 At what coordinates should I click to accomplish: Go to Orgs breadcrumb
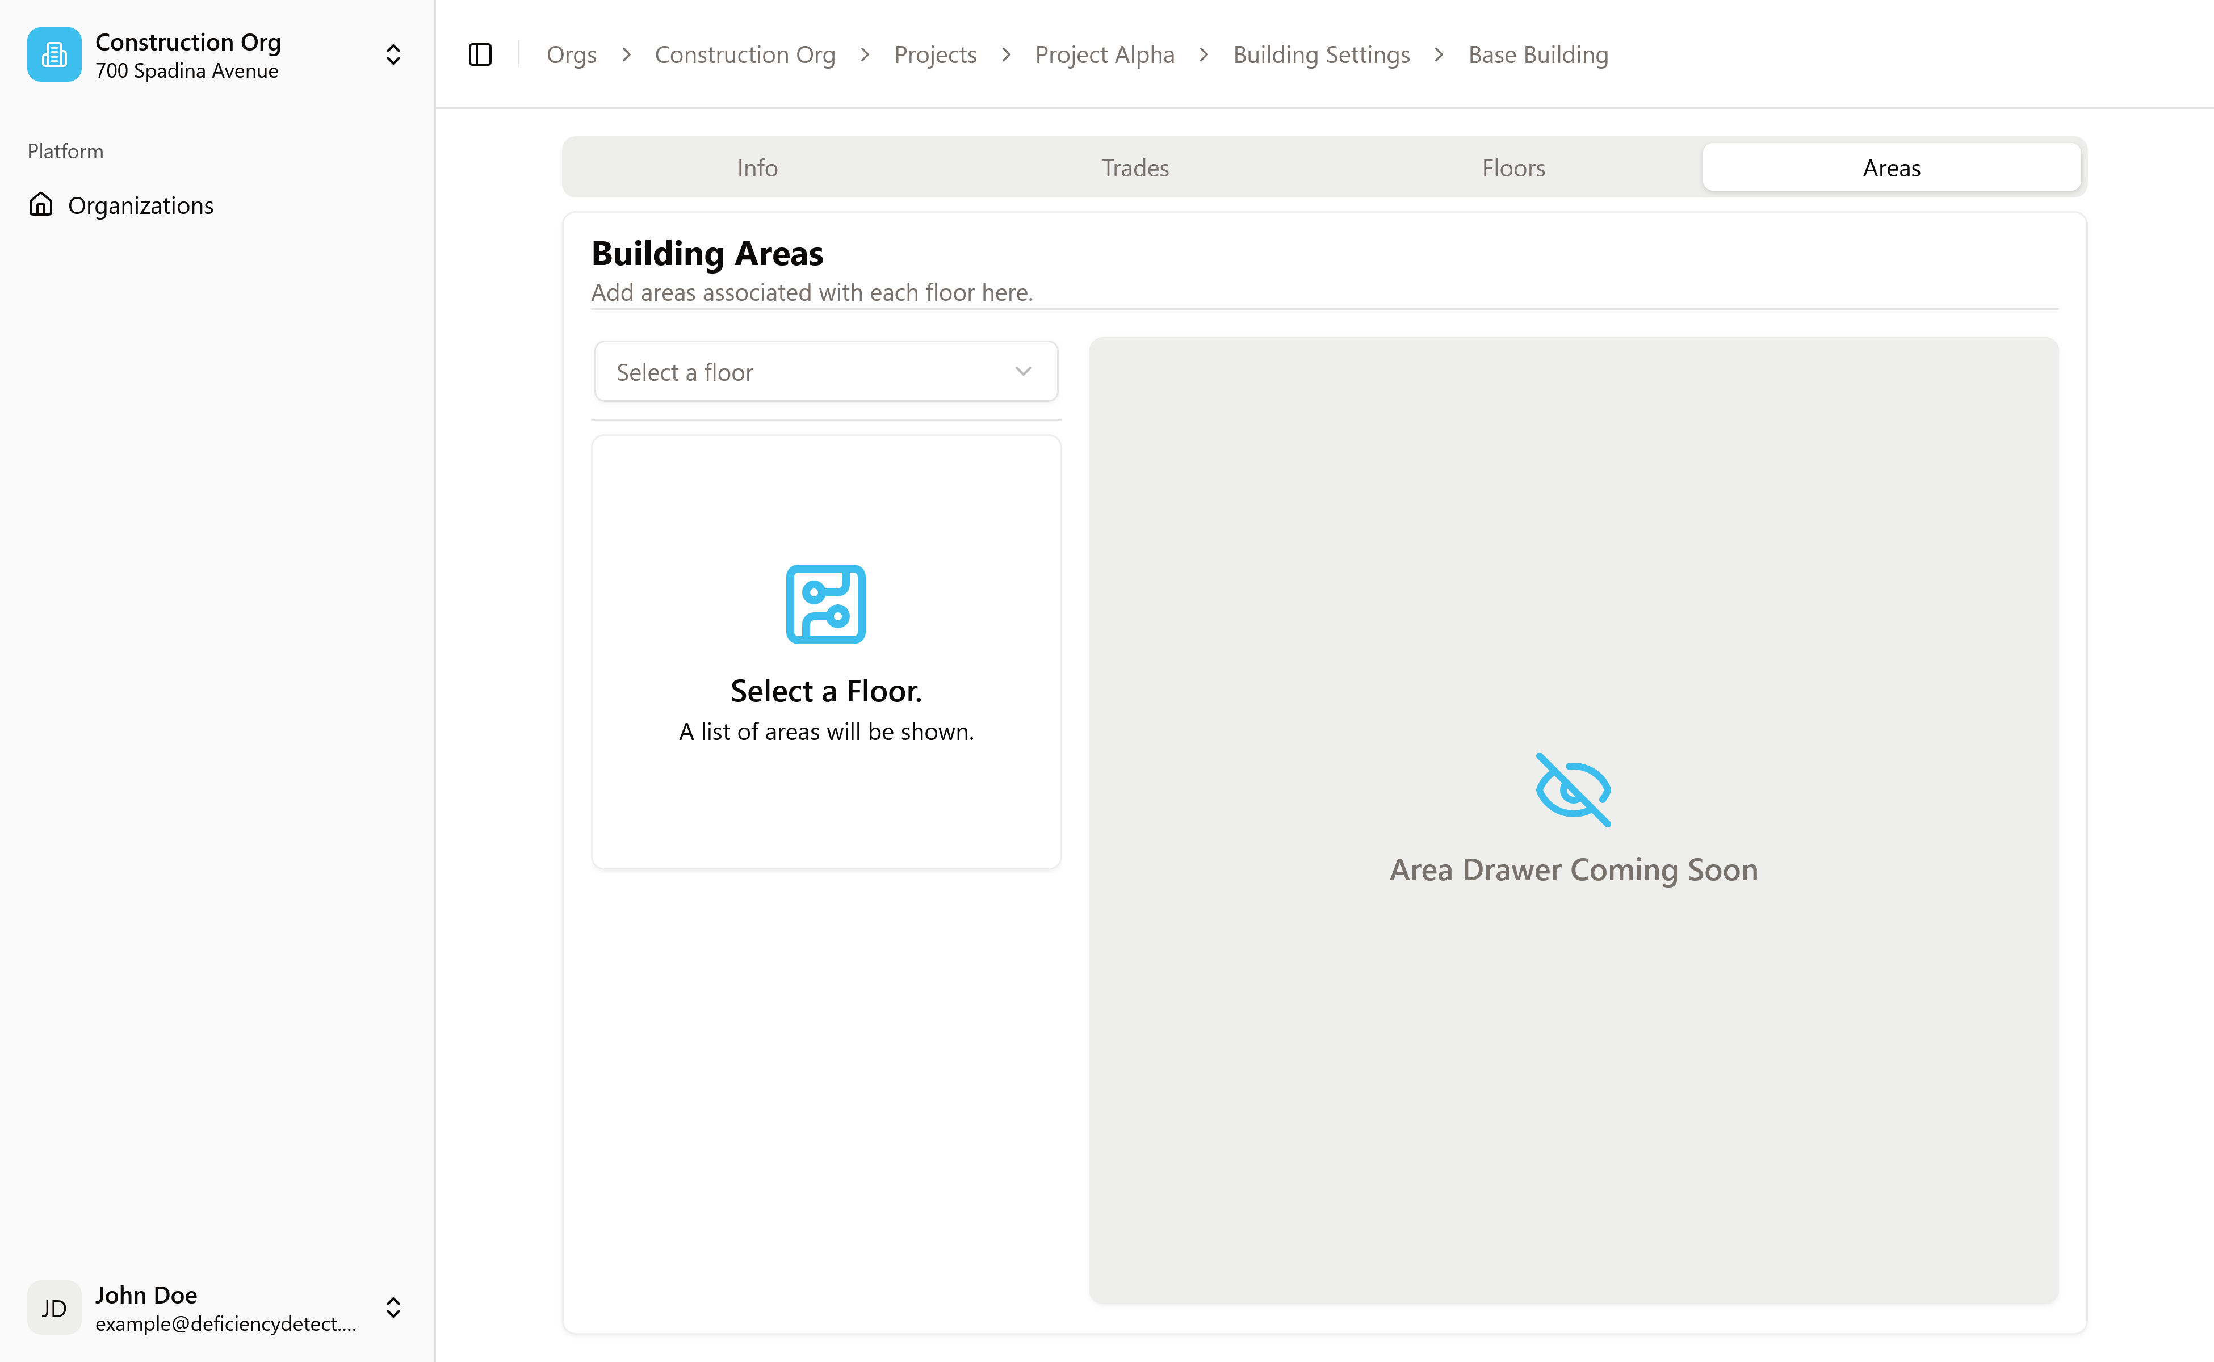[571, 55]
